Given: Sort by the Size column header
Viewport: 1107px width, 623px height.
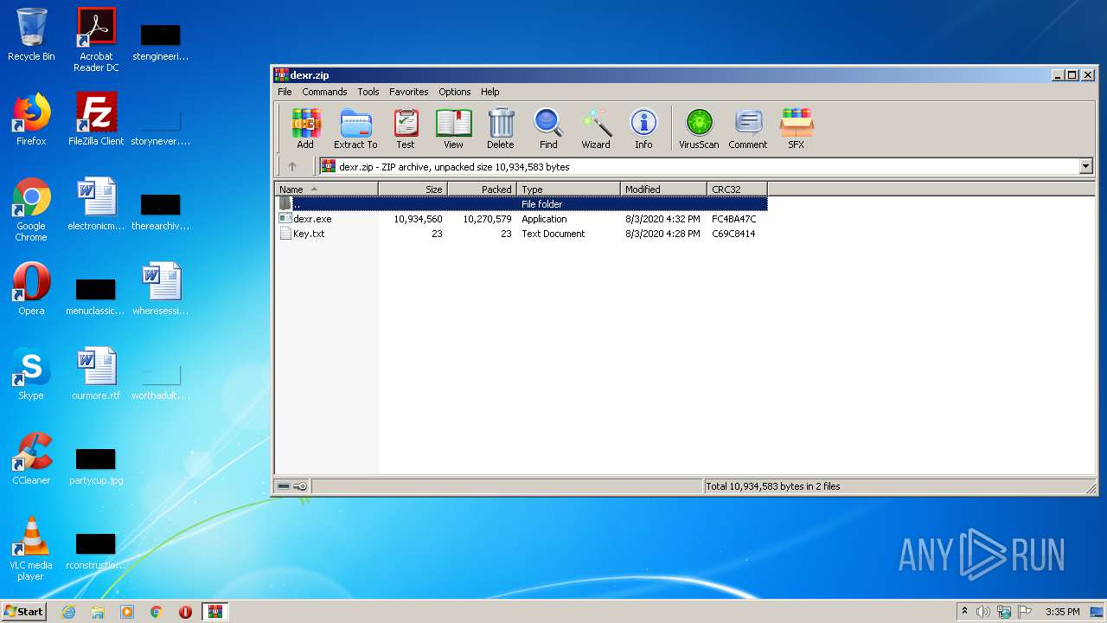Looking at the screenshot, I should (x=413, y=189).
